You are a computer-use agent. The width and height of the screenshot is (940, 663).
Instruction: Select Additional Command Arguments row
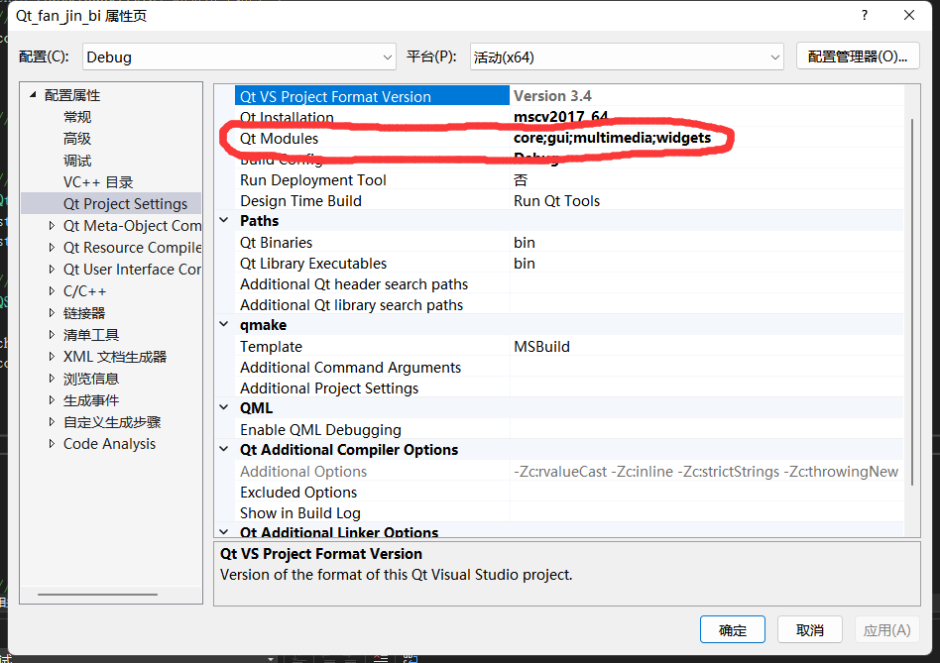point(569,367)
